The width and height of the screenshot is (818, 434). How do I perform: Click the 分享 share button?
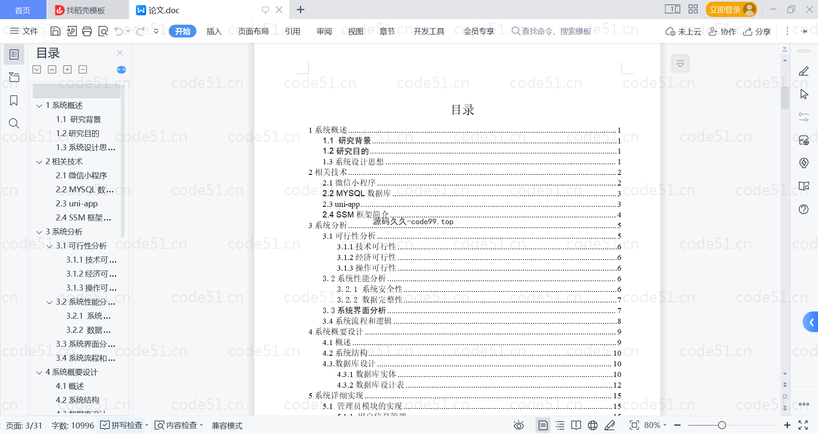point(757,31)
